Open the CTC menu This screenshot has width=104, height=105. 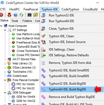click(x=3, y=9)
